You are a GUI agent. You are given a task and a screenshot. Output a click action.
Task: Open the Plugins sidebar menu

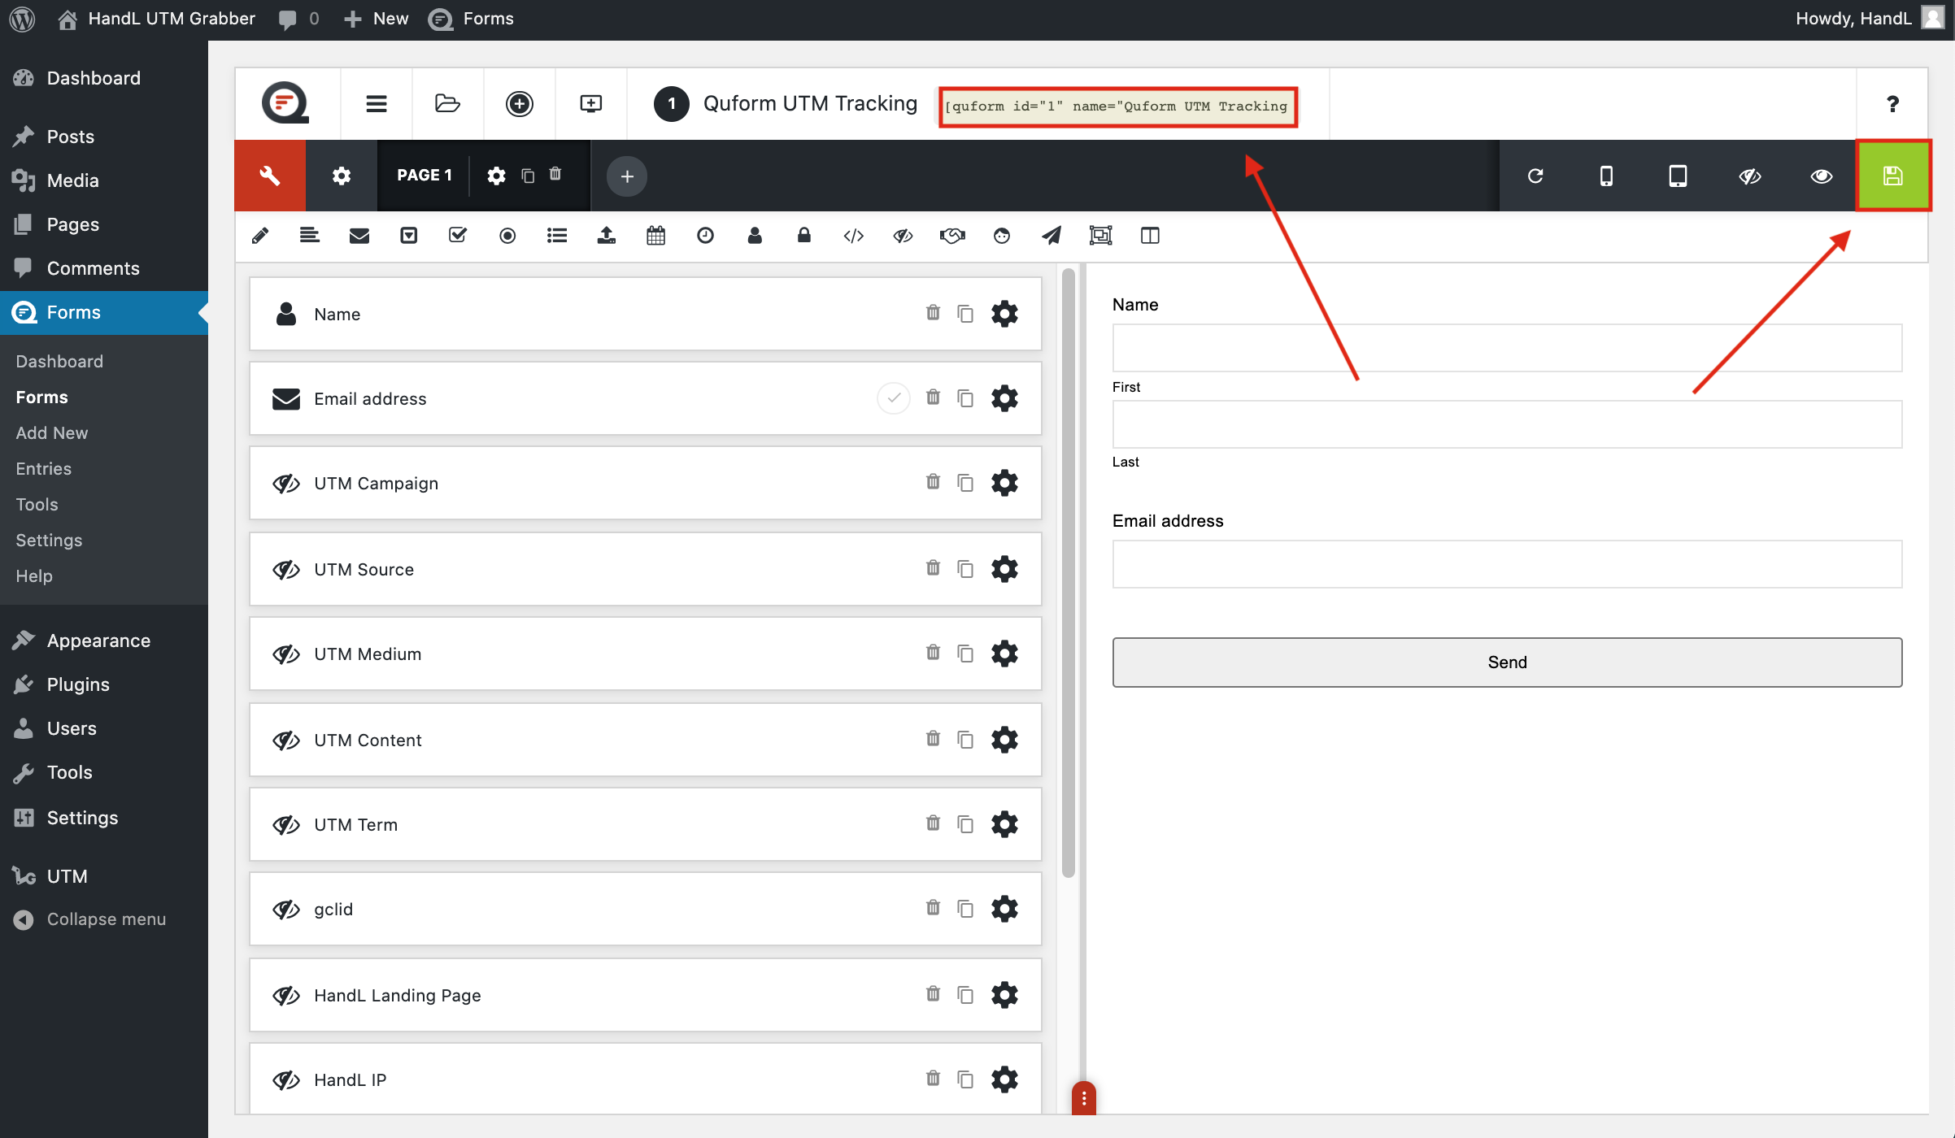(x=78, y=684)
